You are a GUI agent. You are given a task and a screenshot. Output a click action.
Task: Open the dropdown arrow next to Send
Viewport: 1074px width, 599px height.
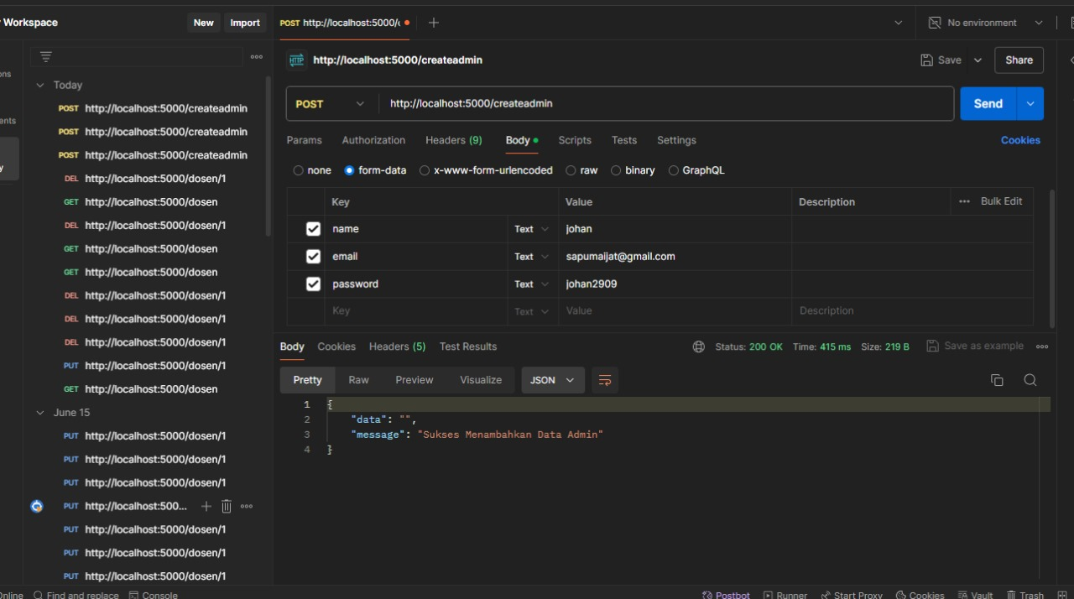[x=1030, y=104]
